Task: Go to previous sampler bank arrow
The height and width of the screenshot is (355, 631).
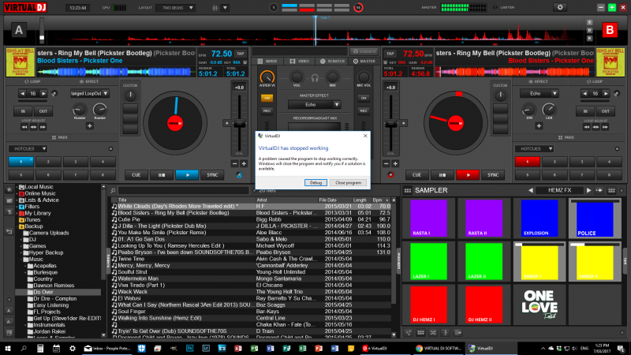Action: point(530,190)
